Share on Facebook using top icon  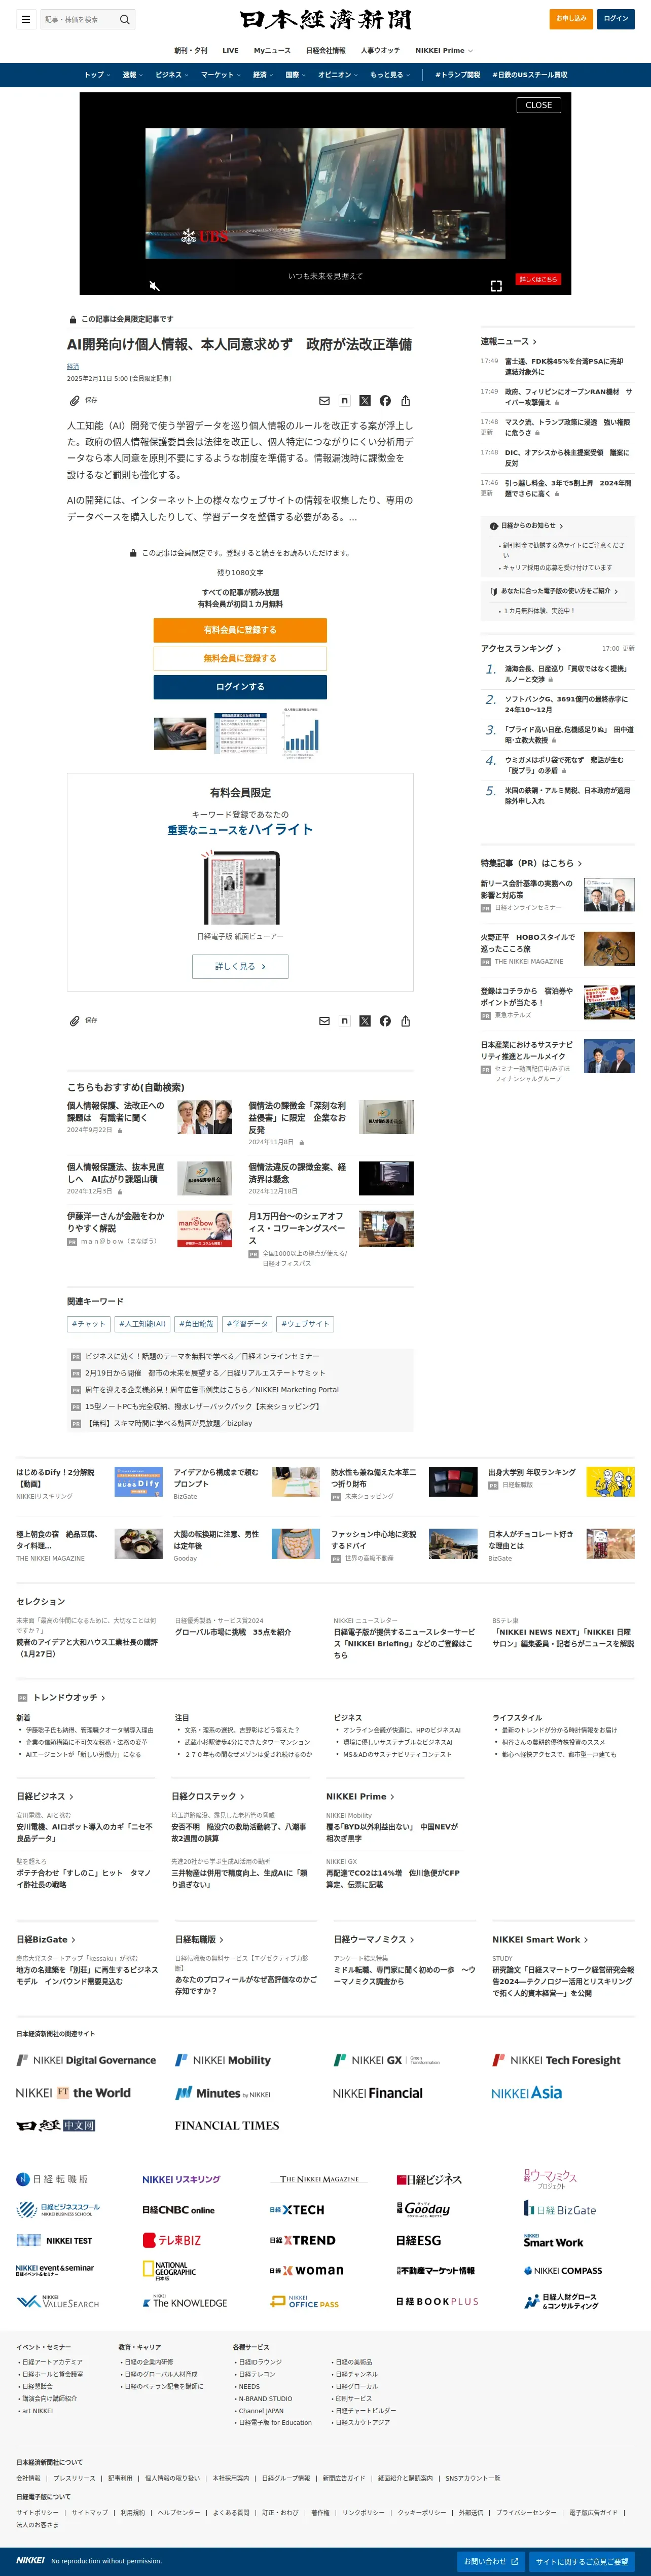click(x=385, y=400)
